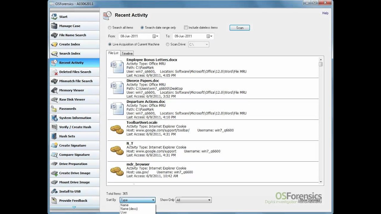Select the Recent Activity sidebar icon

[x=54, y=63]
